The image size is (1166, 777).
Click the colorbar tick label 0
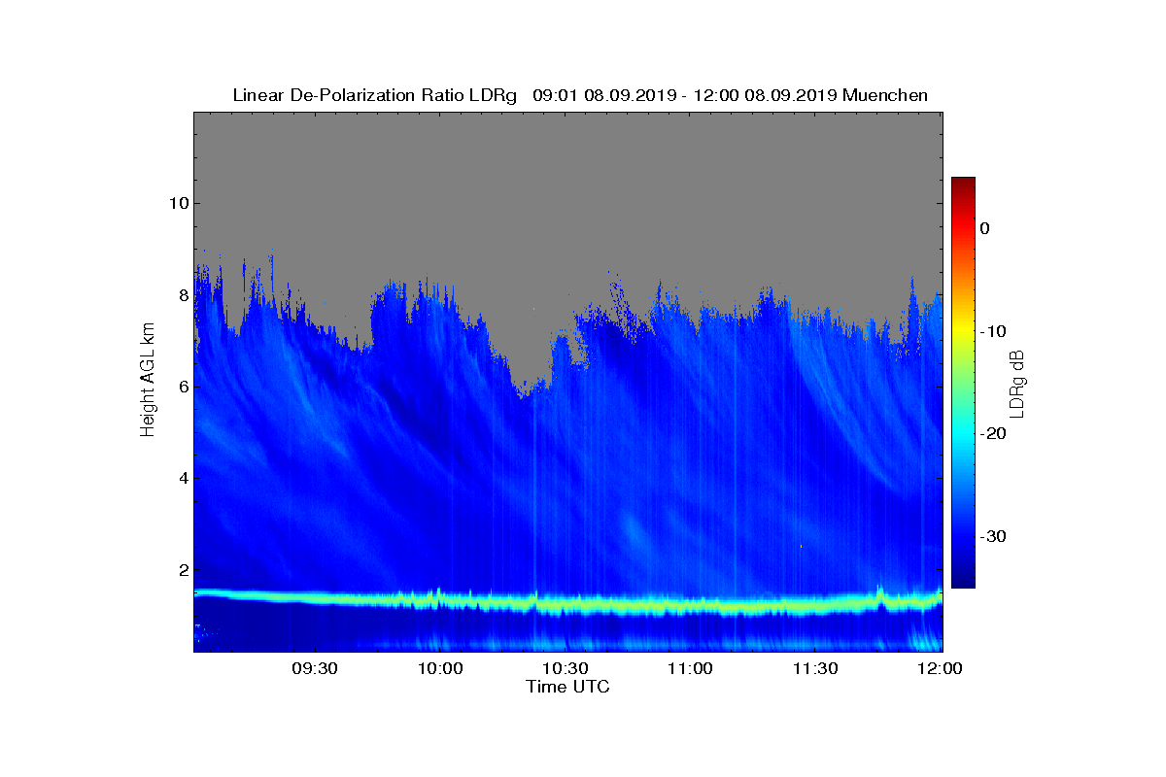point(984,228)
